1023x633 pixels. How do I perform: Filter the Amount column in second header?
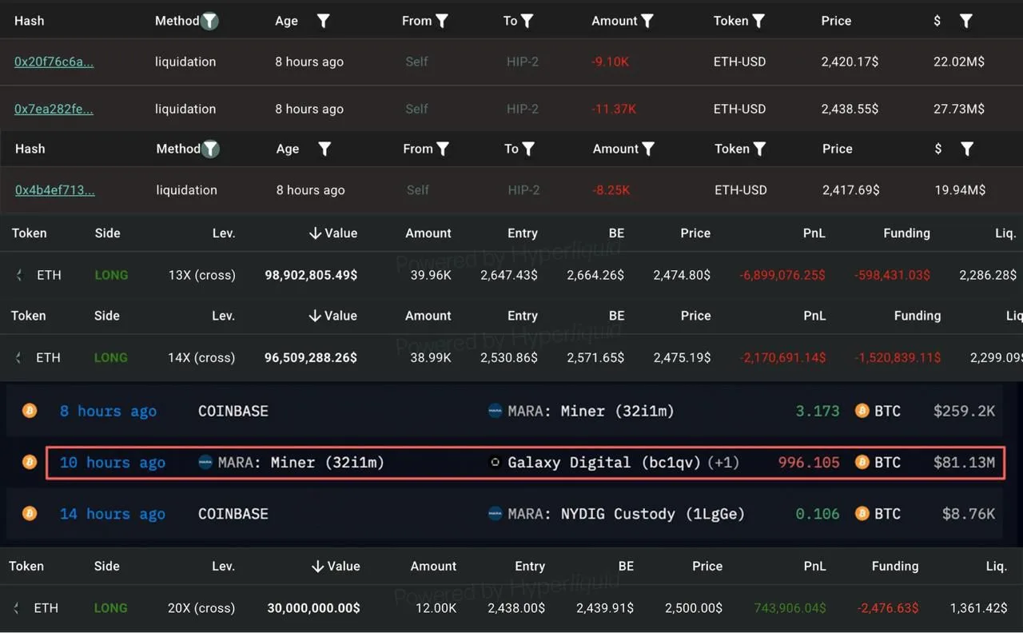click(648, 149)
